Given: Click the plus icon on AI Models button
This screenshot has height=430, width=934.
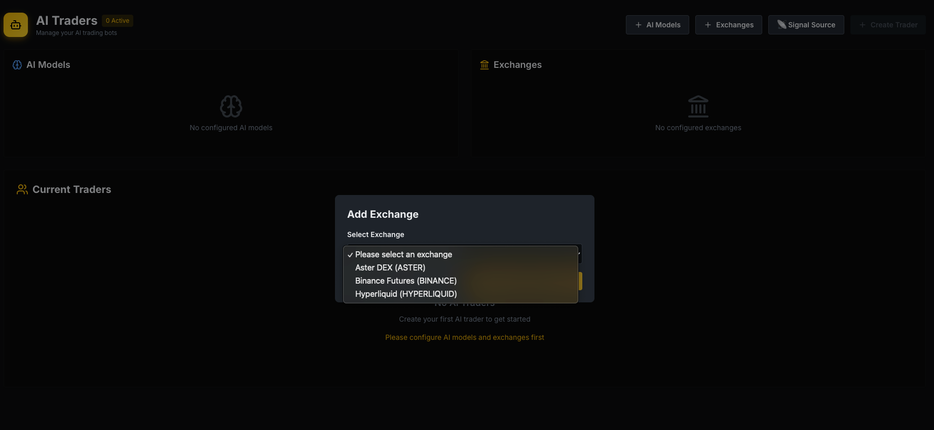Looking at the screenshot, I should (x=639, y=25).
